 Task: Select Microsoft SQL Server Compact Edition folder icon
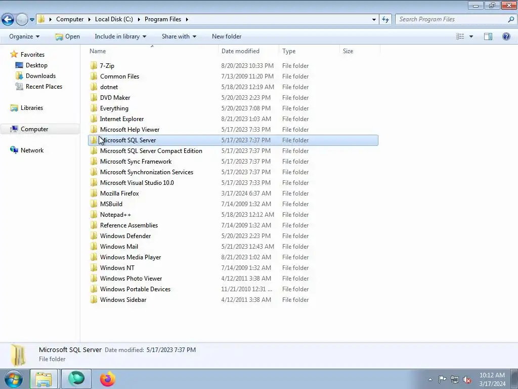(94, 150)
